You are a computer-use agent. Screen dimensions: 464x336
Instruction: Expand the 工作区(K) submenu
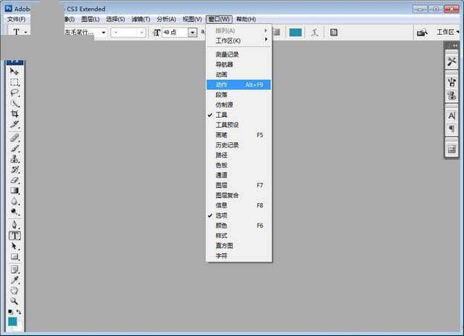(239, 41)
